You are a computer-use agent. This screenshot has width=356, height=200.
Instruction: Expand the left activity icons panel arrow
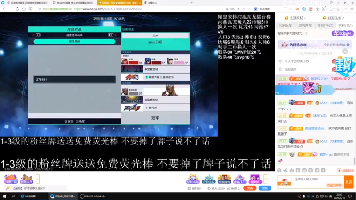(38, 179)
